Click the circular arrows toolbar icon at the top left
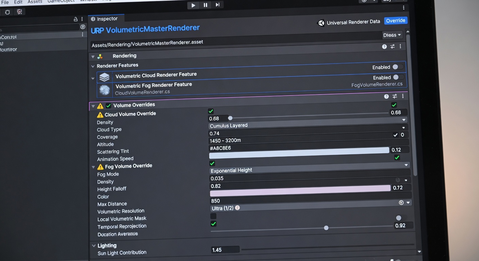The width and height of the screenshot is (479, 261). (x=7, y=12)
